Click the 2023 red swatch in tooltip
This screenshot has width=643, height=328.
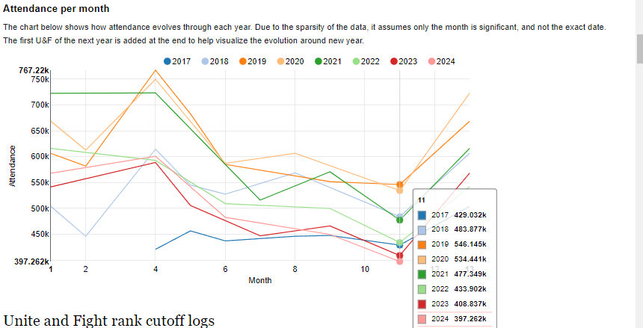click(422, 304)
